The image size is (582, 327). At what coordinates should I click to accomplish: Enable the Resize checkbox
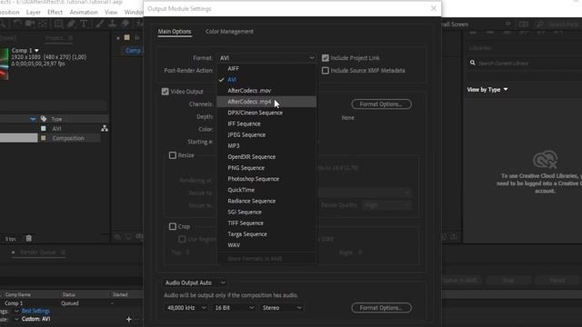click(x=173, y=155)
